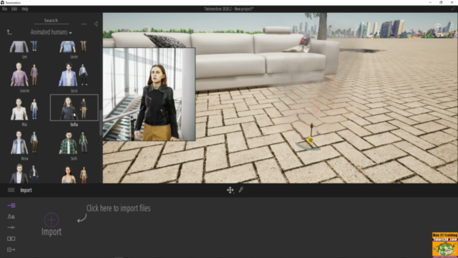Select the Louise character thumbnail
The width and height of the screenshot is (458, 258).
point(24,75)
